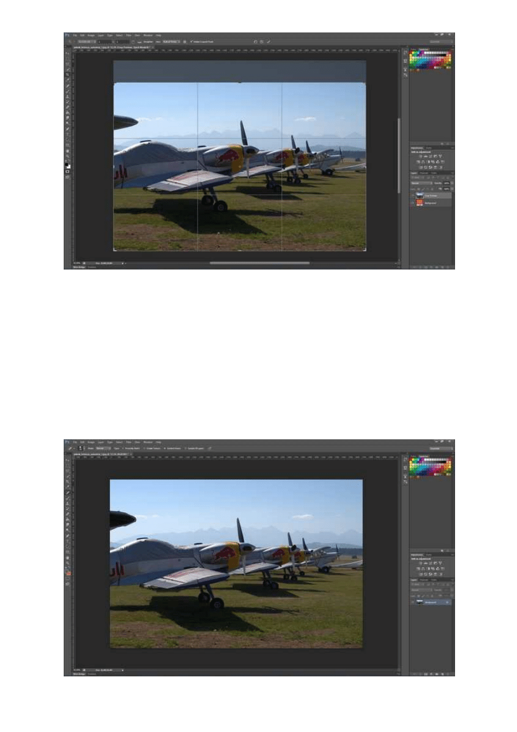This screenshot has height=732, width=517.
Task: Toggle the Delete Cropped Pixels checkbox
Action: (x=191, y=42)
